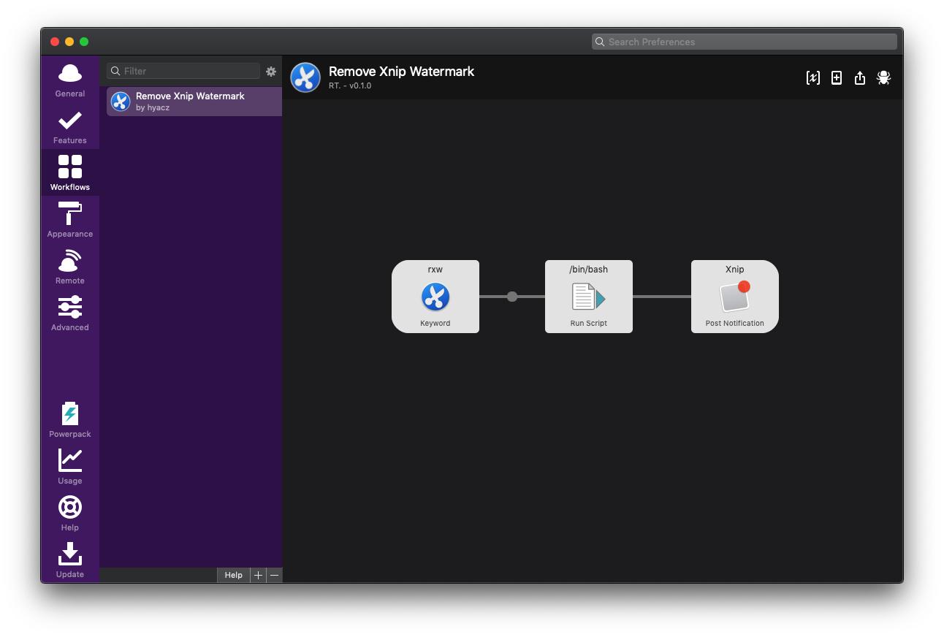
Task: Open the workflow debugger bug icon
Action: point(883,77)
